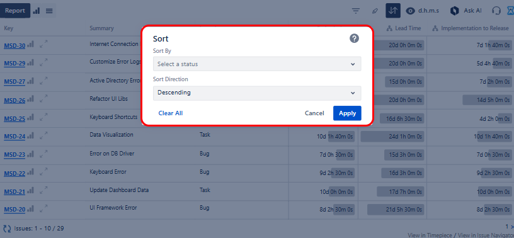This screenshot has height=238, width=514.
Task: Open issue MSD-27 link
Action: (14, 82)
